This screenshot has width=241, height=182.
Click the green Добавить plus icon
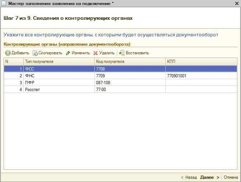[x=8, y=53]
